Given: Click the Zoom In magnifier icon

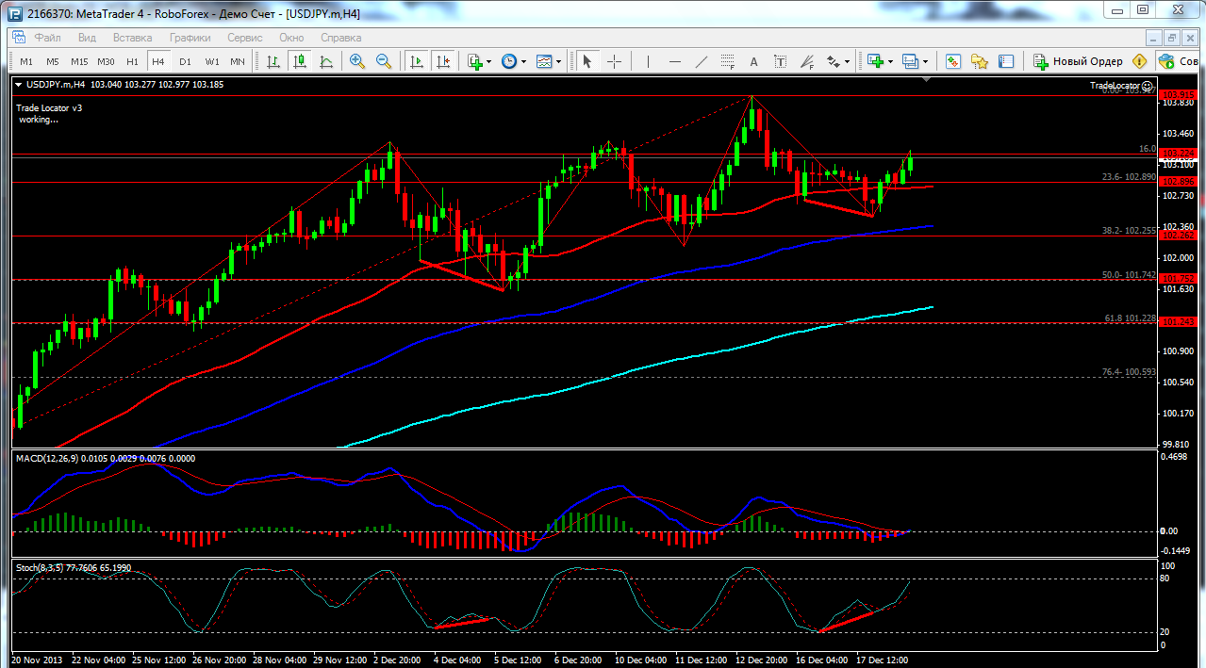Looking at the screenshot, I should 357,61.
